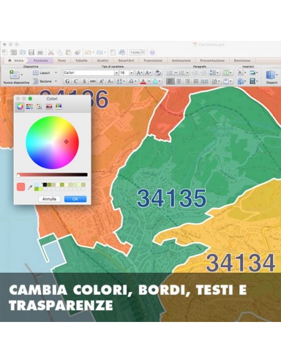281x363 pixels.
Task: Select the 34134 text label on map
Action: tap(241, 263)
